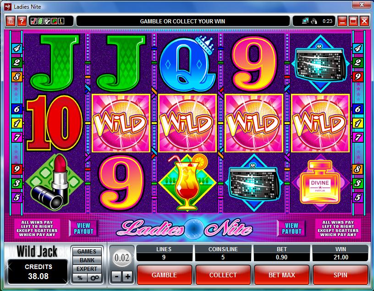Open the help question mark icon
Viewport: 374px width, 291px height.
pos(22,21)
